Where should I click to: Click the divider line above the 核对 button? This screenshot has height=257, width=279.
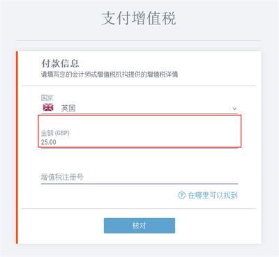[139, 208]
